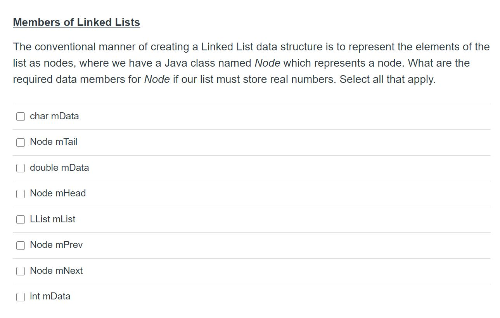Check the "LList mList" checkbox

[x=20, y=219]
